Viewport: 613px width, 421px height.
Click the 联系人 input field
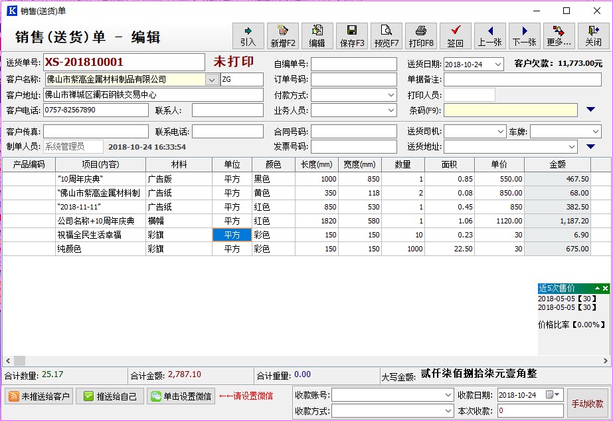coord(228,110)
